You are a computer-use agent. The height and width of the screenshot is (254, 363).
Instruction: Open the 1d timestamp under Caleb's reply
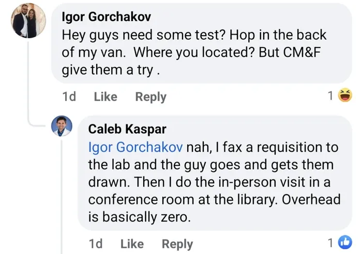point(96,244)
